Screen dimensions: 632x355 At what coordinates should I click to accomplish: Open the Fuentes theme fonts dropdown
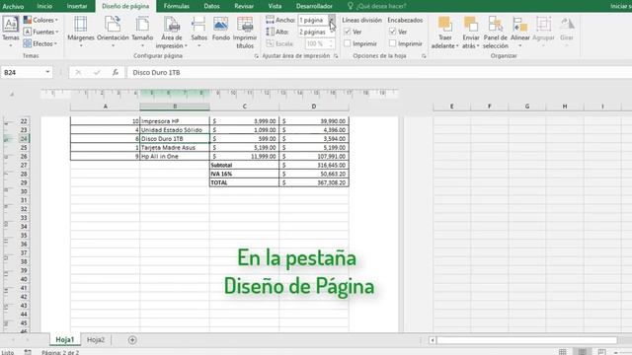click(40, 32)
